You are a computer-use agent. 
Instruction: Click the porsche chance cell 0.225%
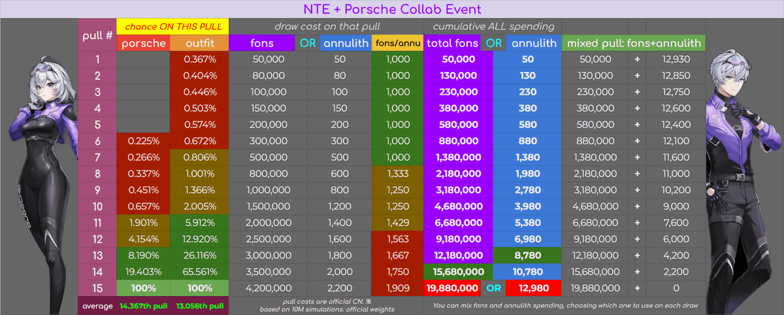pyautogui.click(x=143, y=141)
